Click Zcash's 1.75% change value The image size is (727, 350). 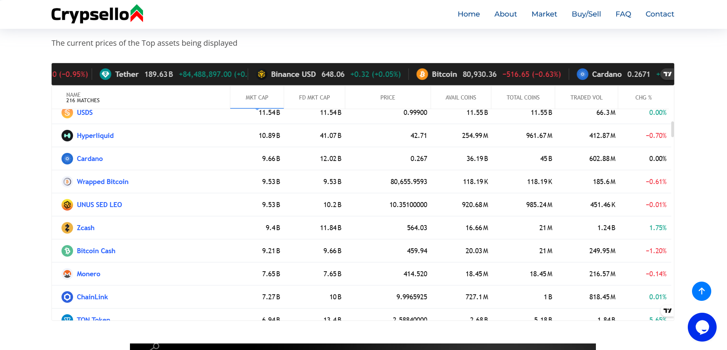point(658,228)
